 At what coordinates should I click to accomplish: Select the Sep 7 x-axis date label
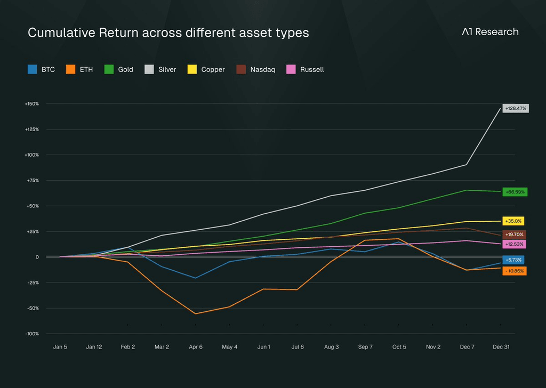365,347
